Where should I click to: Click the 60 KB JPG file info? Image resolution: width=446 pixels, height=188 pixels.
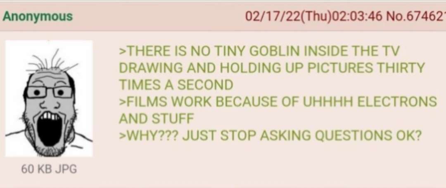click(49, 169)
